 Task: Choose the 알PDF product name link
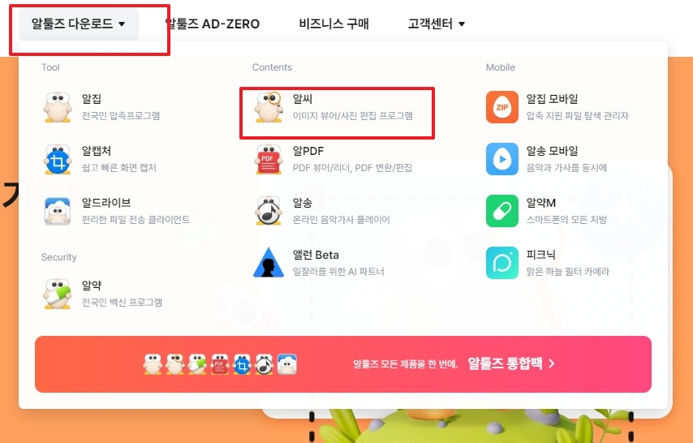click(x=308, y=151)
